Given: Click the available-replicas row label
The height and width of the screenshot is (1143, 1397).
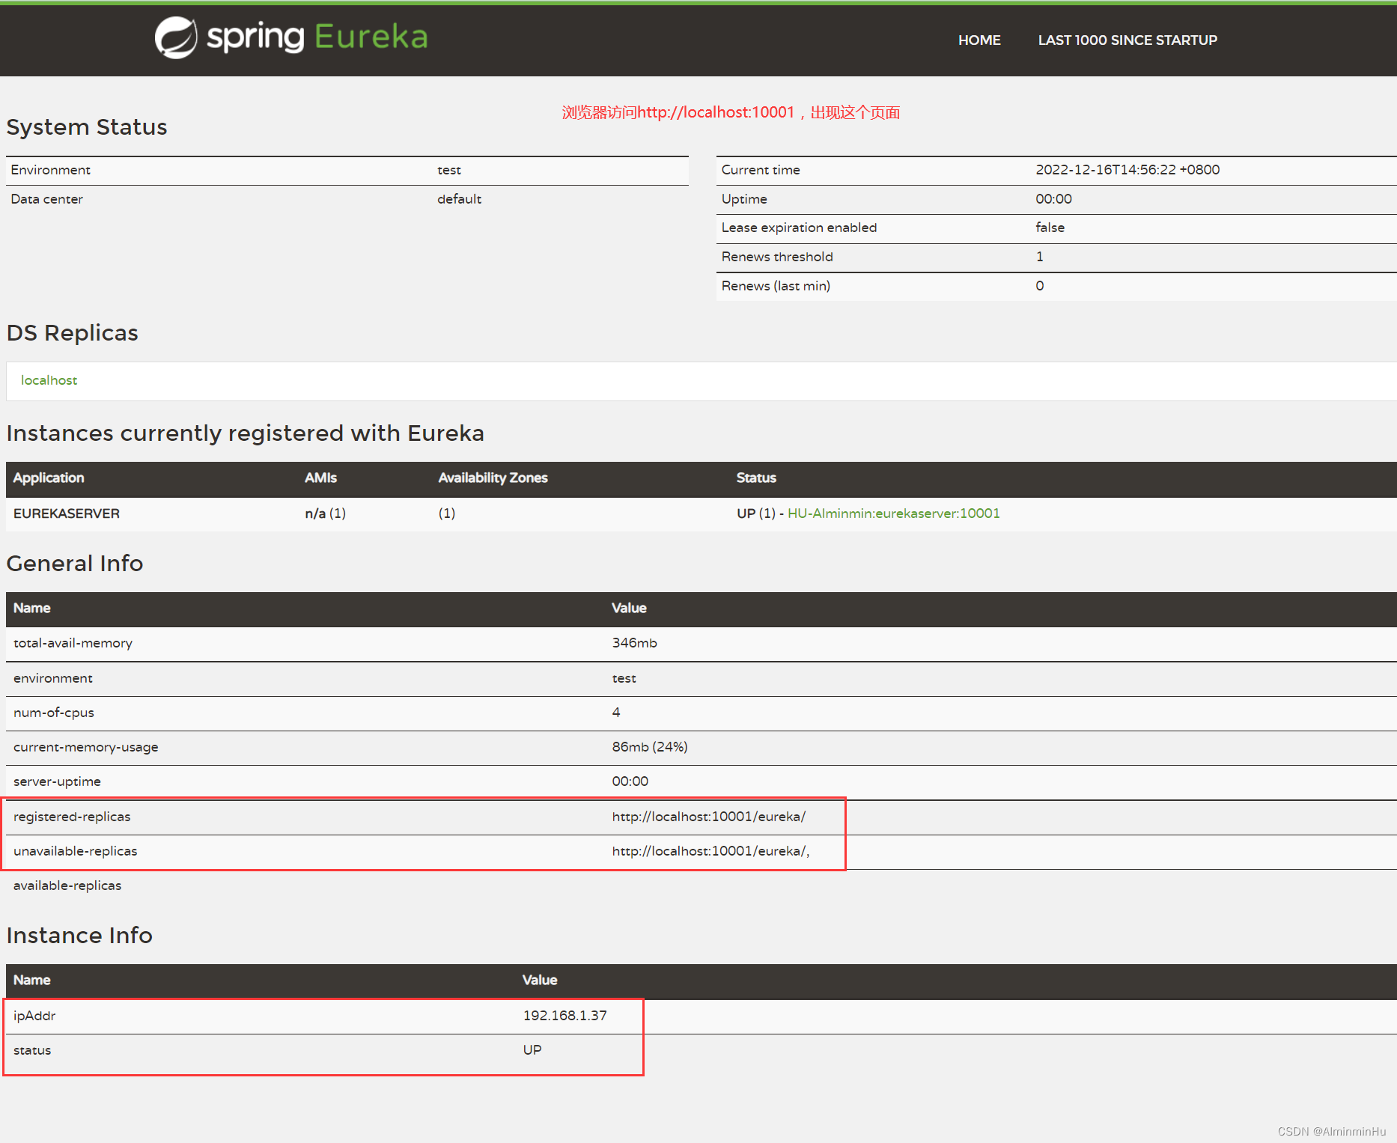Looking at the screenshot, I should 67,886.
